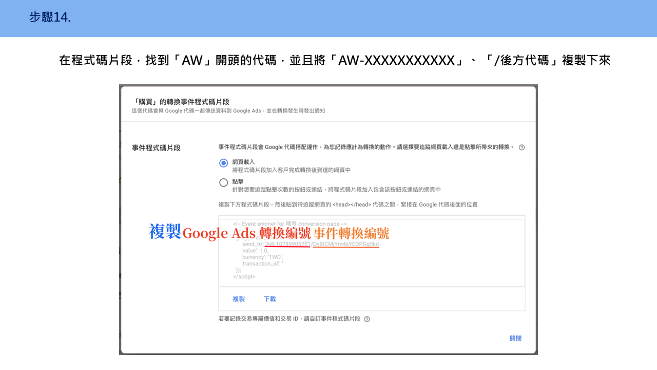The height and width of the screenshot is (370, 657).
Task: Close the dialog with the 關閉 button
Action: point(515,338)
